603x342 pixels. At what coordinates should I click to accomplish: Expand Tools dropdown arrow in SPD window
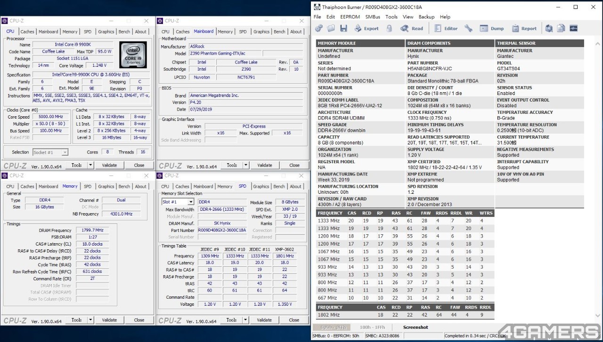246,320
